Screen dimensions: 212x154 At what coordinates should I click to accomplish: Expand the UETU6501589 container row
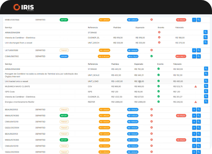pyautogui.click(x=194, y=50)
